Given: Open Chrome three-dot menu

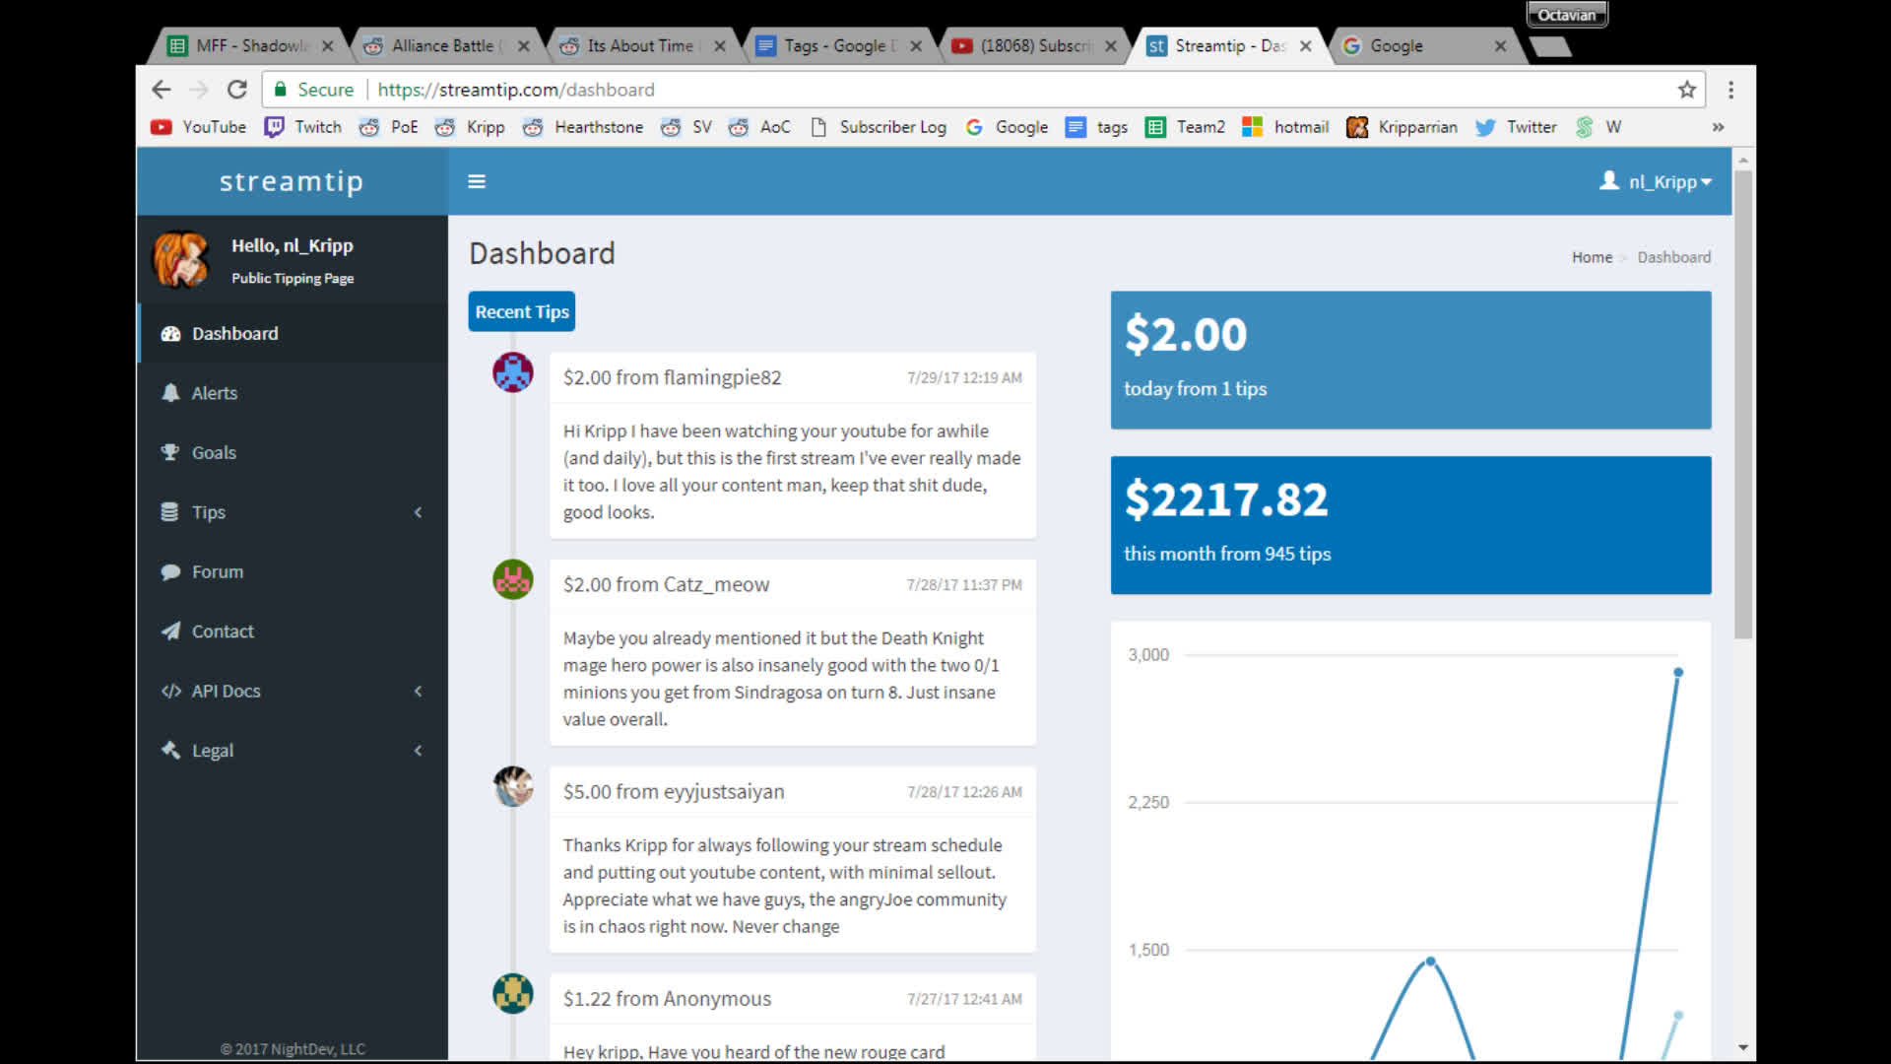Looking at the screenshot, I should [x=1730, y=90].
